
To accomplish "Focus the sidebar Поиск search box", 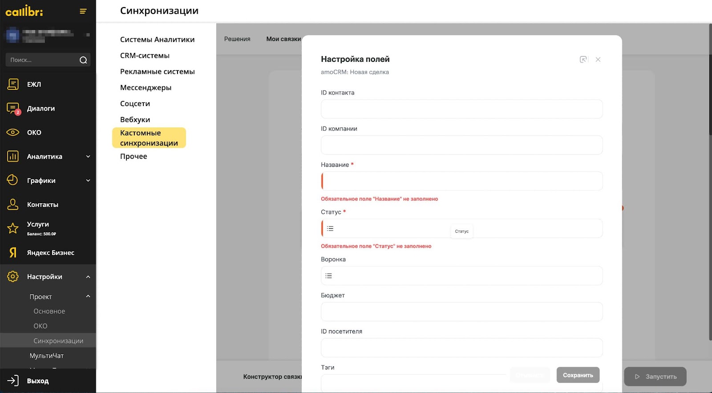I will [x=48, y=60].
